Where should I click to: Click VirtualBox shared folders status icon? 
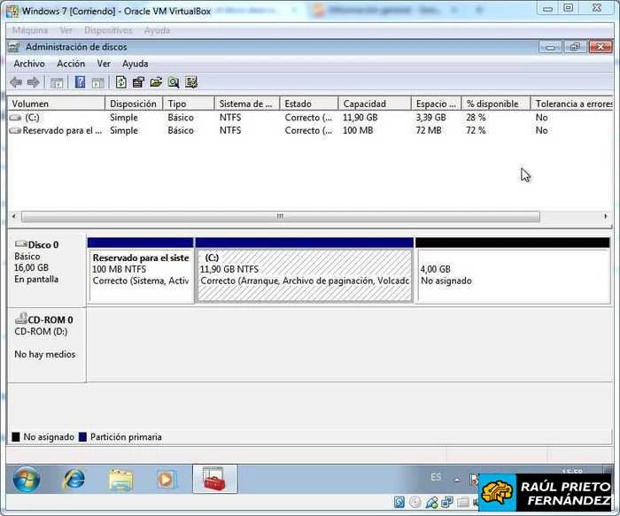[x=463, y=502]
